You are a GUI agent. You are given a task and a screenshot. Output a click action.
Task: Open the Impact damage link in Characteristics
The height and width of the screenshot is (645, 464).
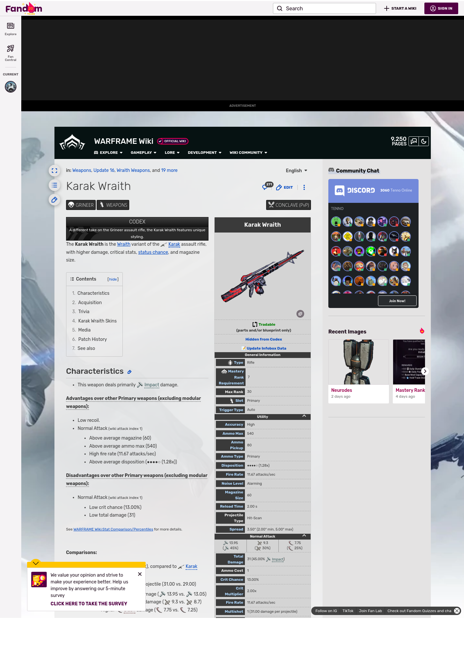pyautogui.click(x=152, y=385)
